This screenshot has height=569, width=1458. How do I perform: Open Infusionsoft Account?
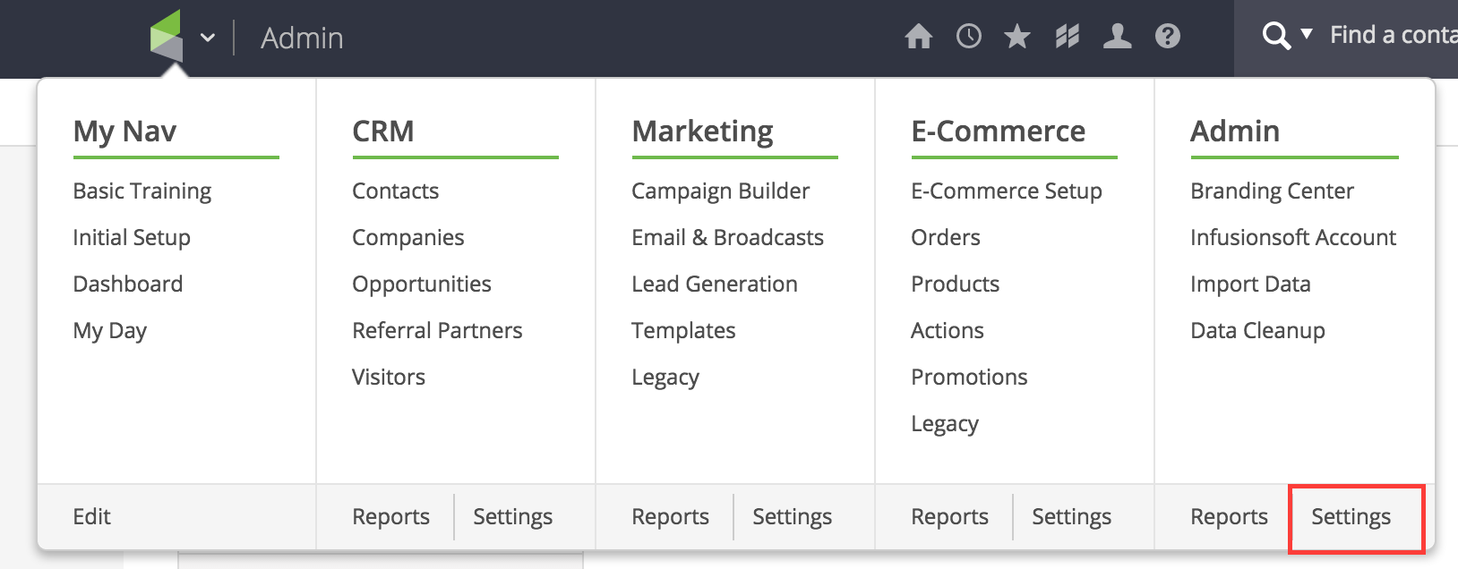pos(1293,238)
